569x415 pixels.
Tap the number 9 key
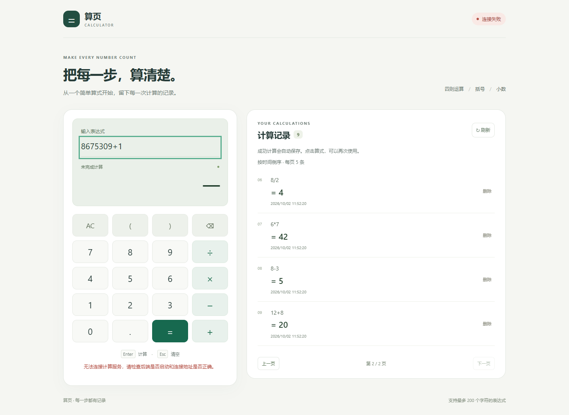click(170, 252)
